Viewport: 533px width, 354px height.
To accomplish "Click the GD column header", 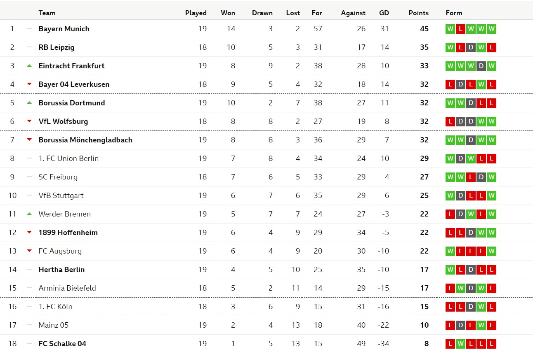I will tap(384, 13).
